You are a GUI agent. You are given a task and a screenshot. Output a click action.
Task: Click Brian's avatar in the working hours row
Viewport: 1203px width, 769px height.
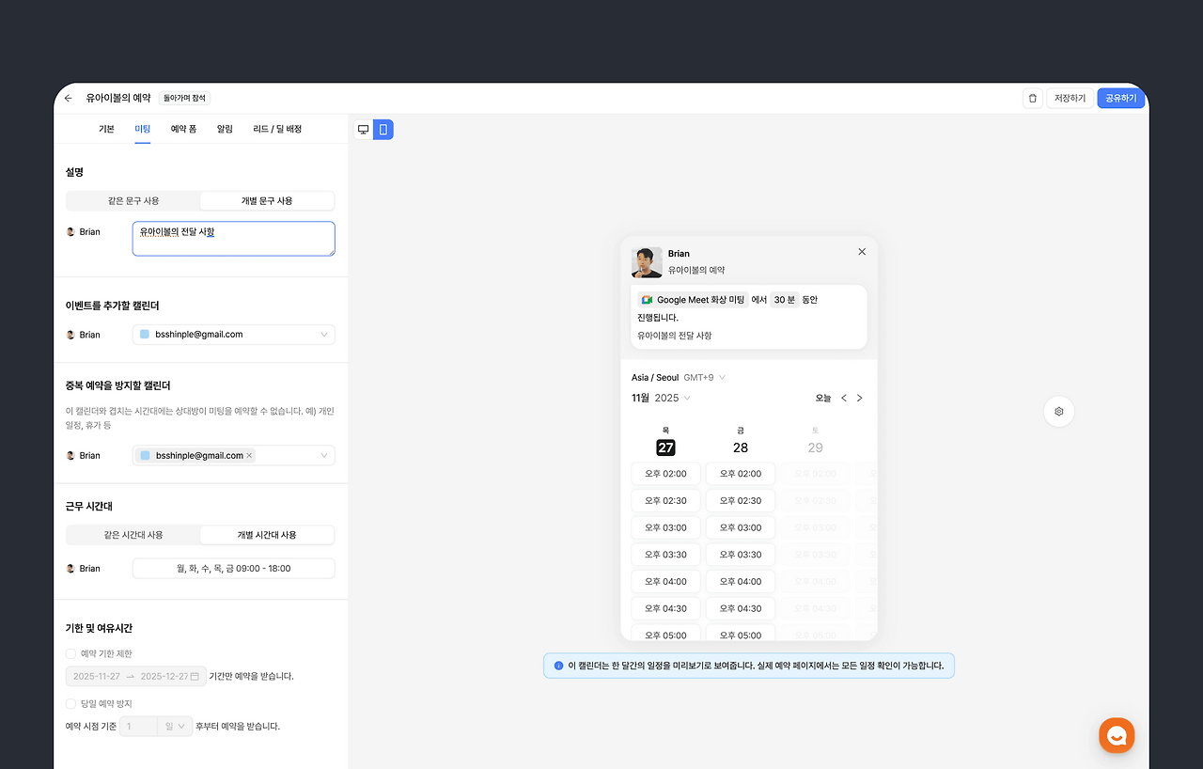pyautogui.click(x=70, y=569)
